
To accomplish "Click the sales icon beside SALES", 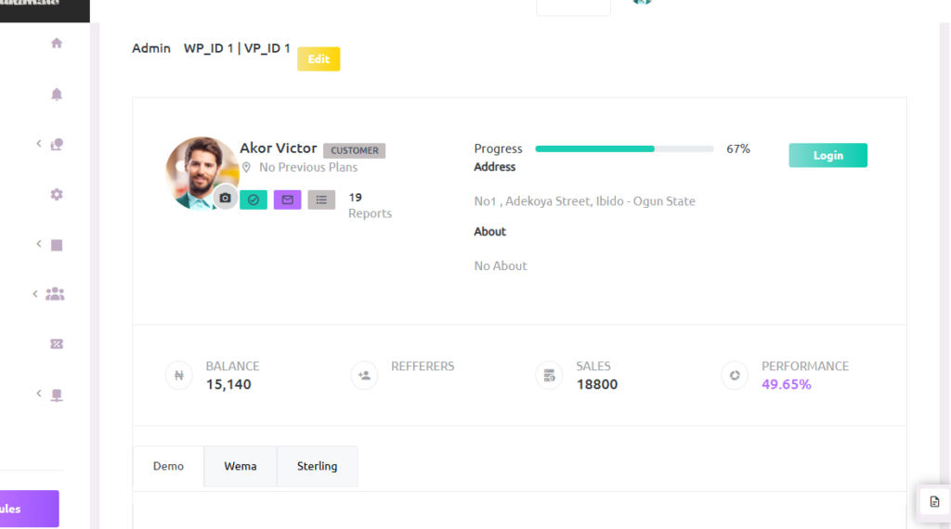I will pos(549,376).
